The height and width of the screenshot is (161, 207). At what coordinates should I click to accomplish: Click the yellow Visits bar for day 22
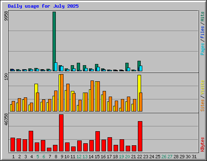pos(139,93)
